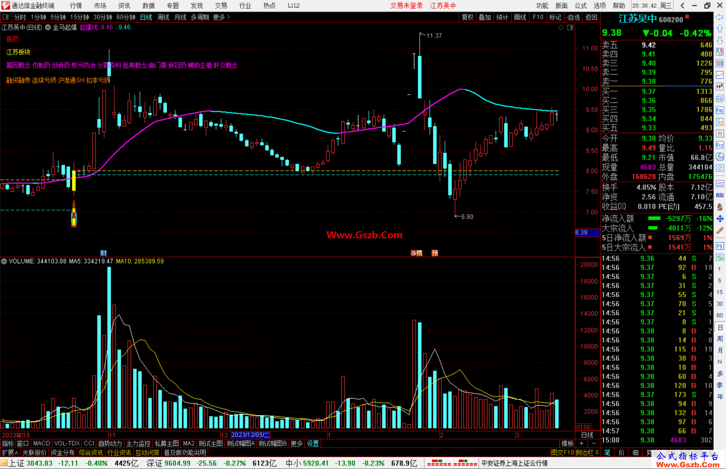Open the 功能 menu
This screenshot has height=469, width=726.
[x=542, y=6]
